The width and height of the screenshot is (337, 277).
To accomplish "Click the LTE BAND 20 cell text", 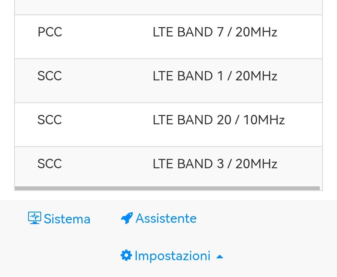I will tap(192, 120).
